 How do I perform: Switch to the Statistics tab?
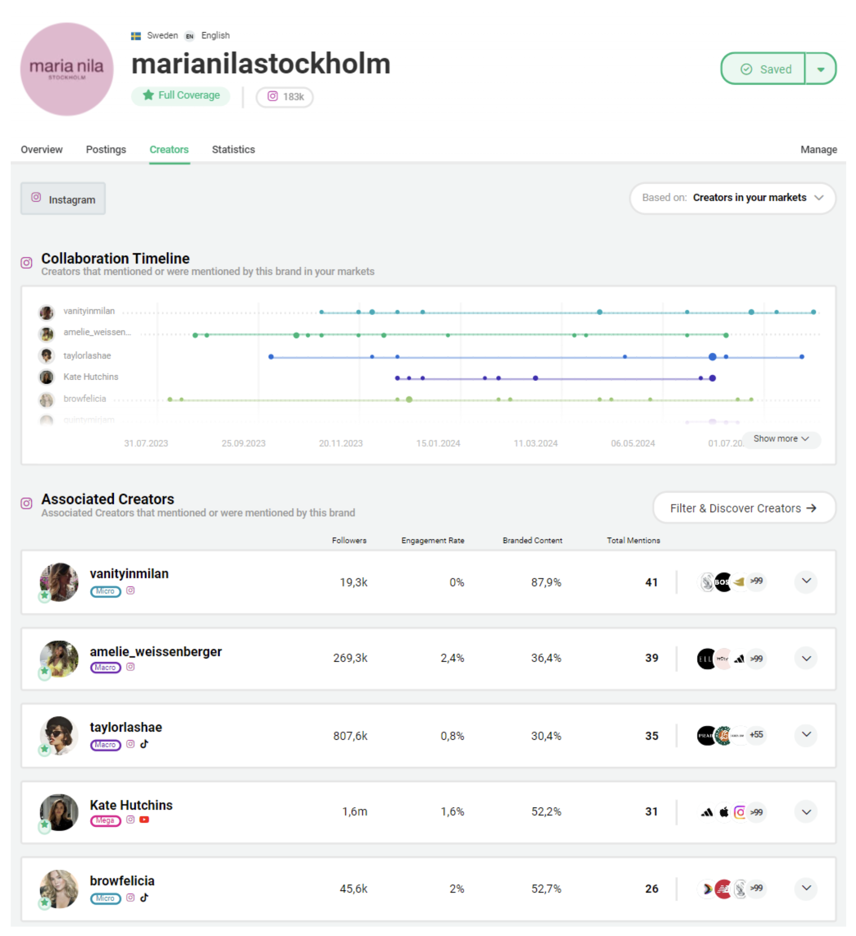click(233, 149)
